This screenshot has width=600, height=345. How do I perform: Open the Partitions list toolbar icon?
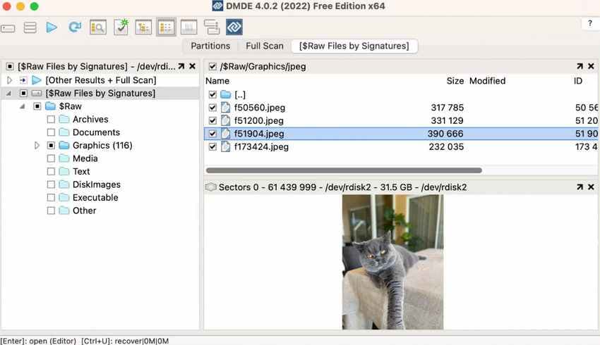pos(30,27)
